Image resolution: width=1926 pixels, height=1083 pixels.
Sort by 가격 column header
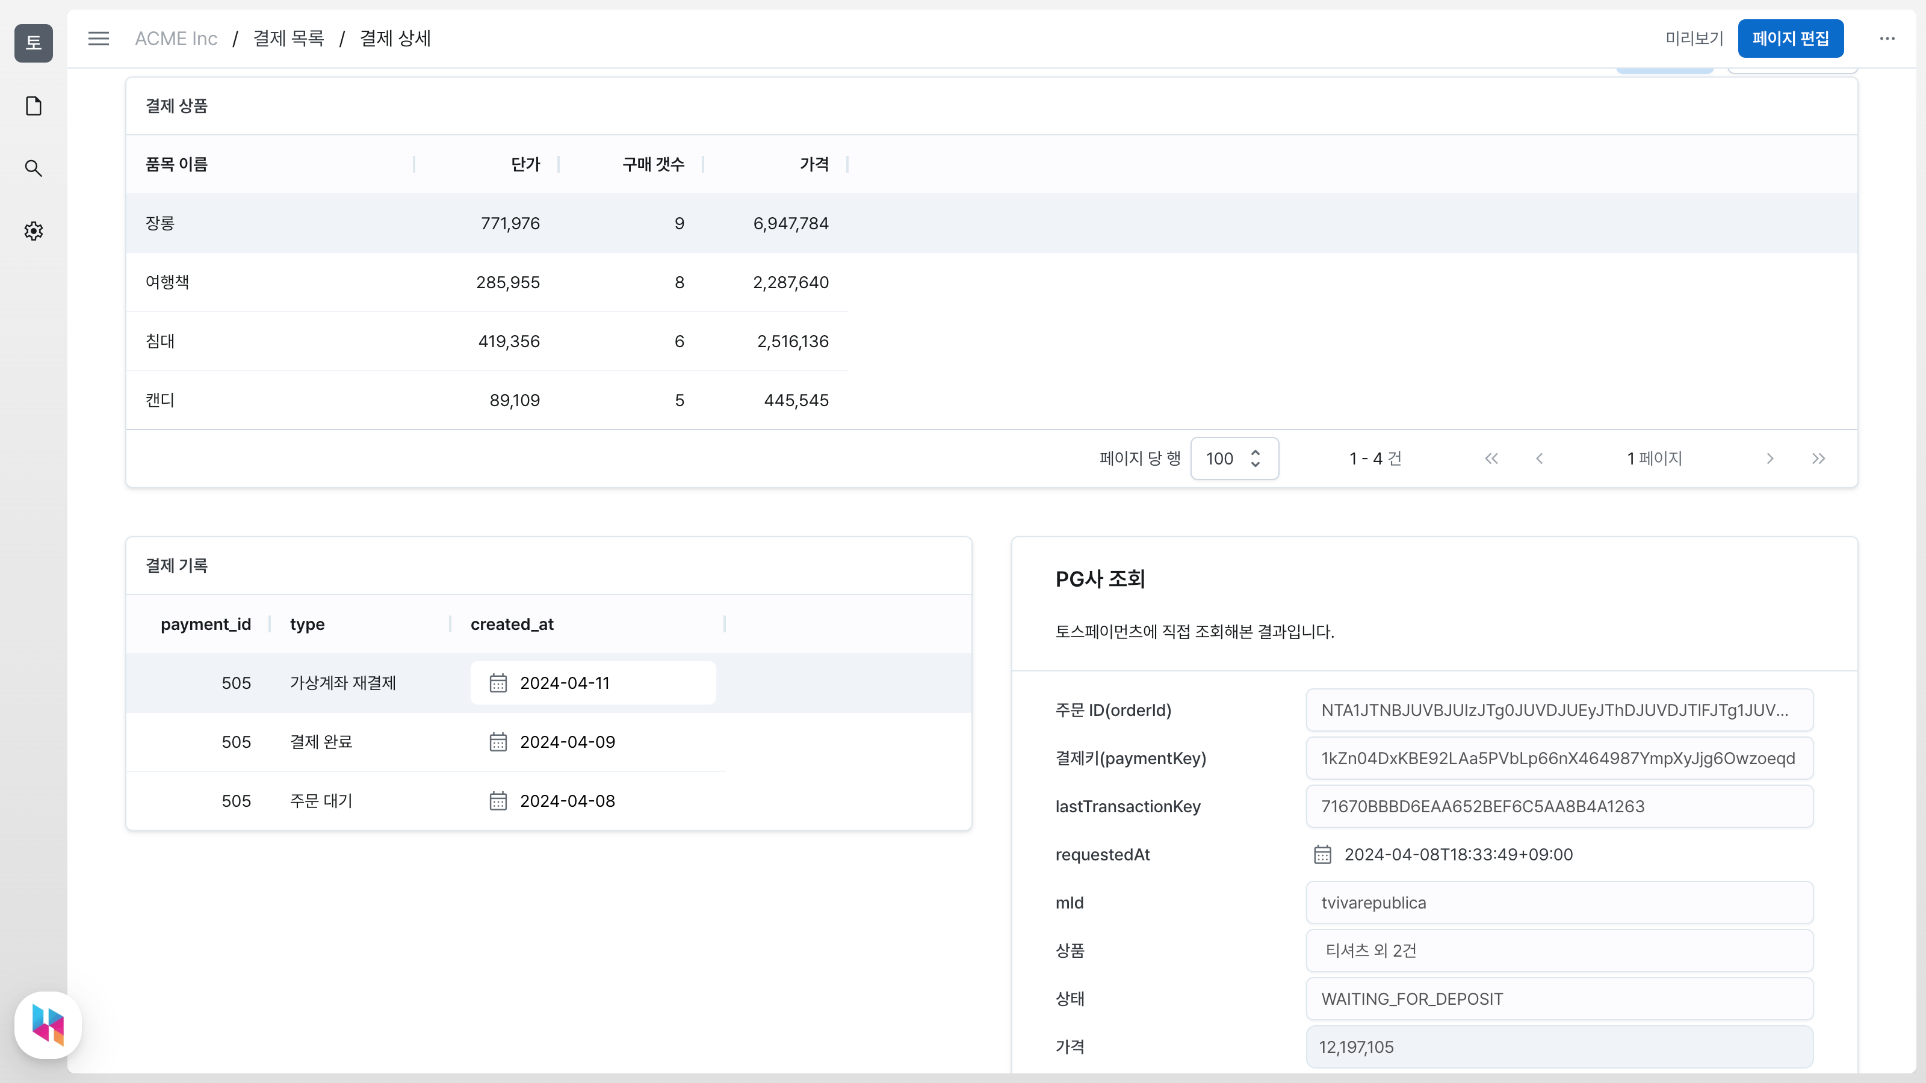(x=814, y=164)
